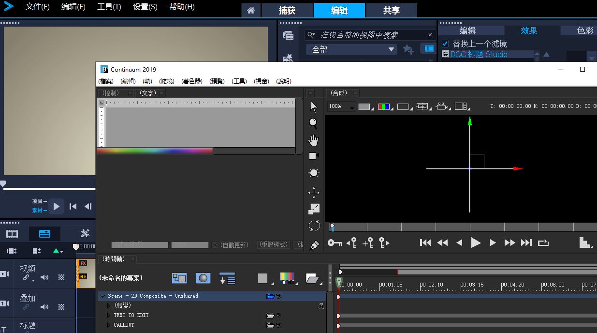The width and height of the screenshot is (597, 333).
Task: Toggle the 自動更新 checkbox
Action: pyautogui.click(x=215, y=245)
